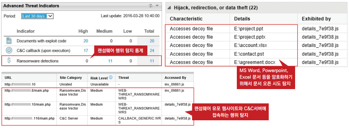Select details_7e9f38.js in the account.xlsx row
The image size is (349, 132).
coord(320,45)
